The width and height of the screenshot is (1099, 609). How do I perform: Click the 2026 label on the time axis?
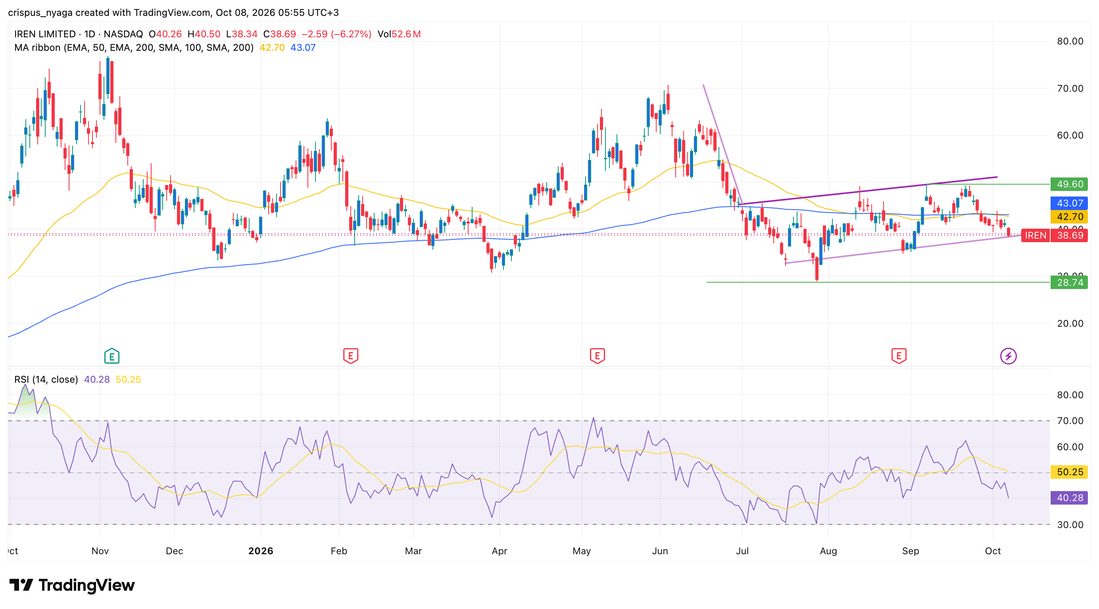(x=261, y=551)
